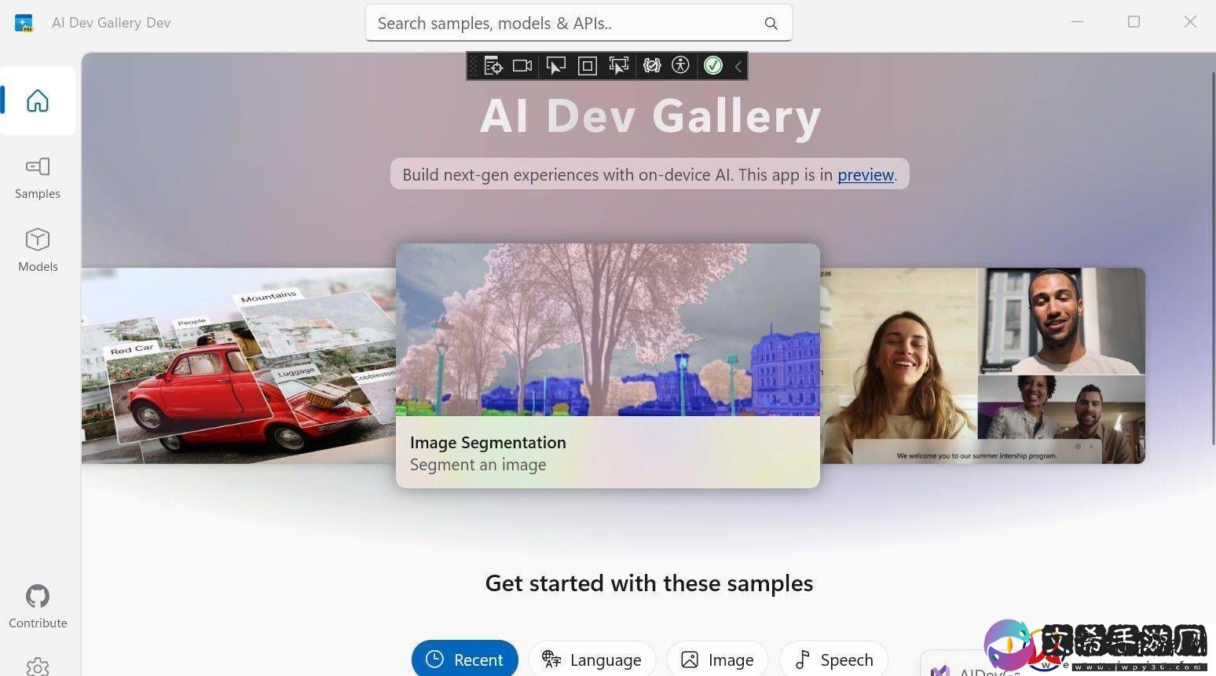Minimize the AI Dev Gallery window

pyautogui.click(x=1077, y=22)
